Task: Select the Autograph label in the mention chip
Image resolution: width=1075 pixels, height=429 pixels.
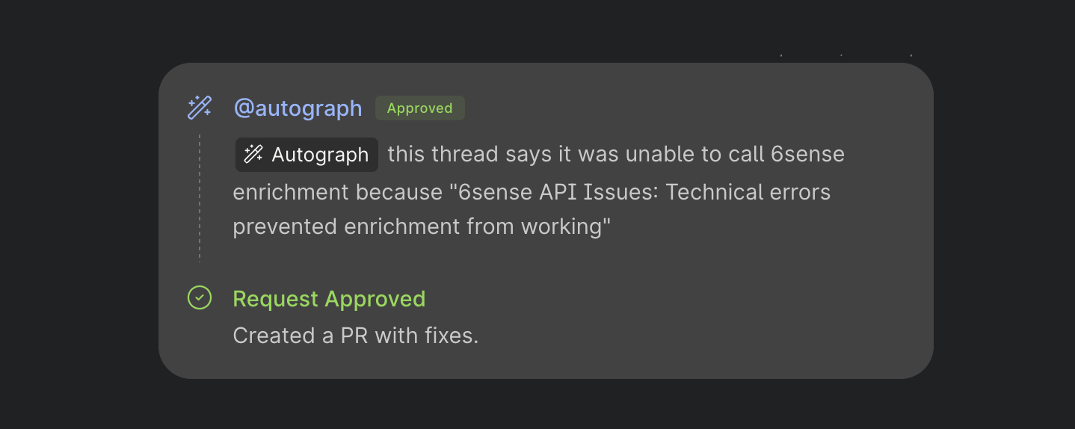Action: pos(320,155)
